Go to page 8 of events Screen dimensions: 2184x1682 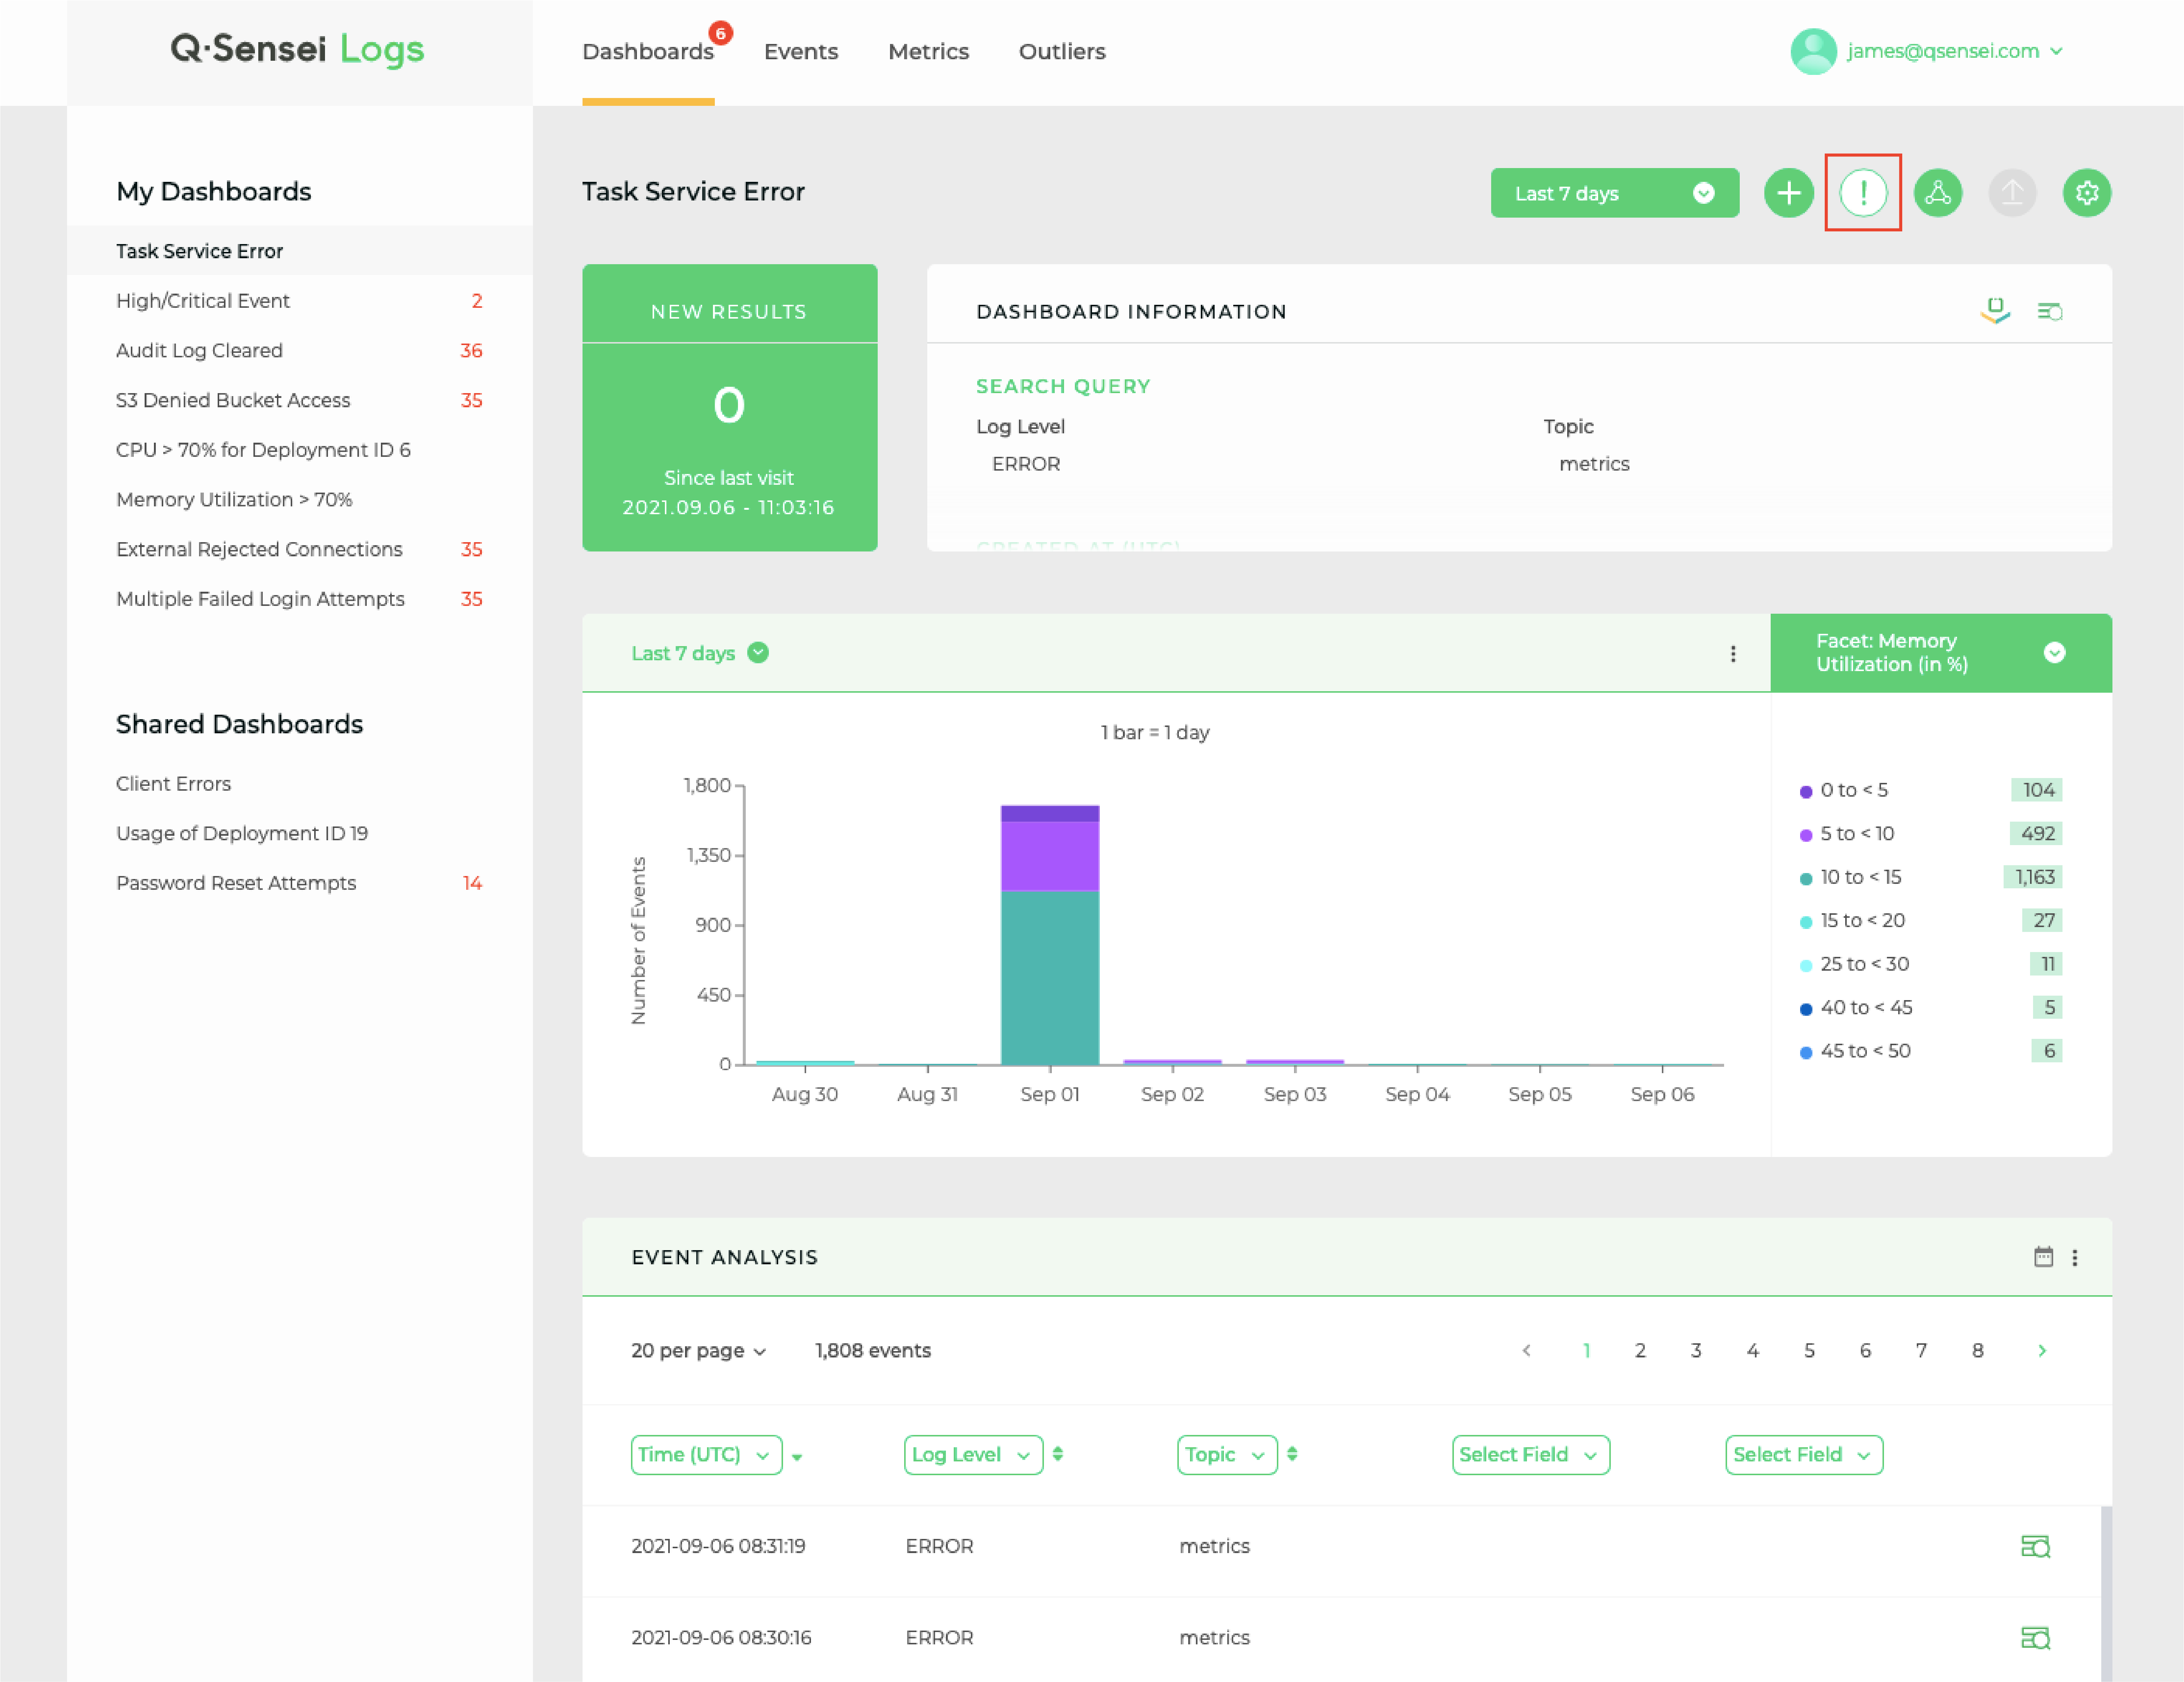pyautogui.click(x=1977, y=1351)
